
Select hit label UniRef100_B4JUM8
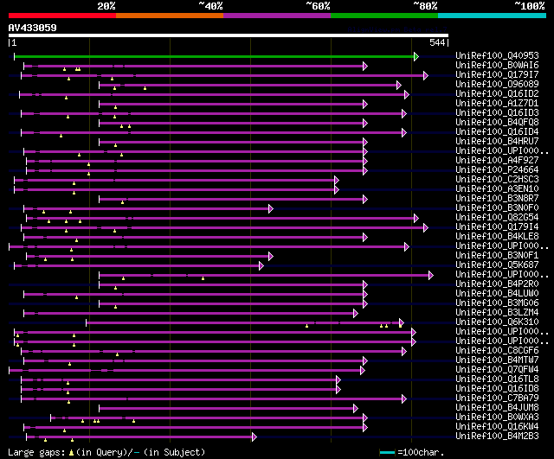click(497, 408)
